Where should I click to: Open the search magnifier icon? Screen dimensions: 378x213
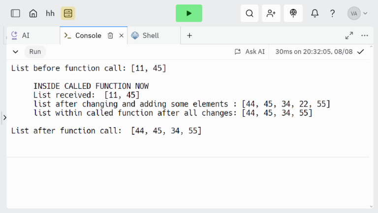pos(250,13)
